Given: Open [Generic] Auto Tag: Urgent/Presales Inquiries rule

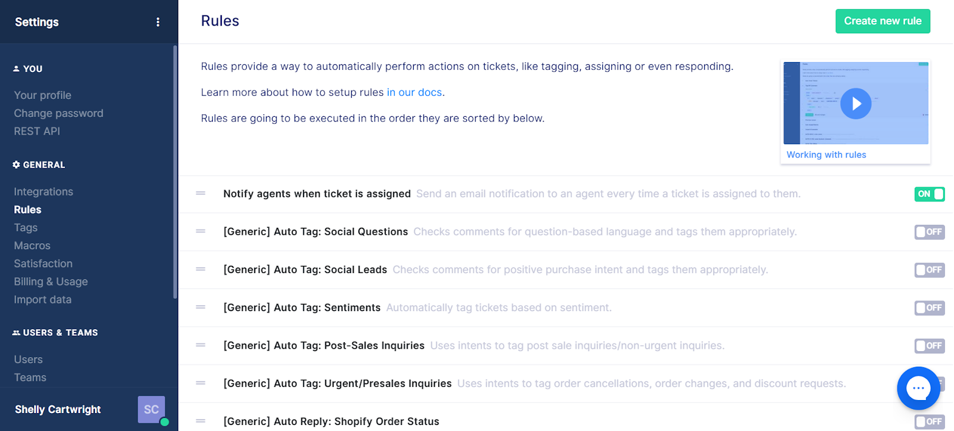Looking at the screenshot, I should [337, 384].
